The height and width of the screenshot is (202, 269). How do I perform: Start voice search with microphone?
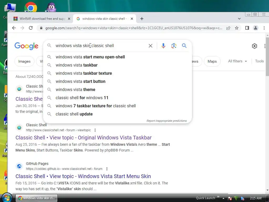click(x=163, y=46)
